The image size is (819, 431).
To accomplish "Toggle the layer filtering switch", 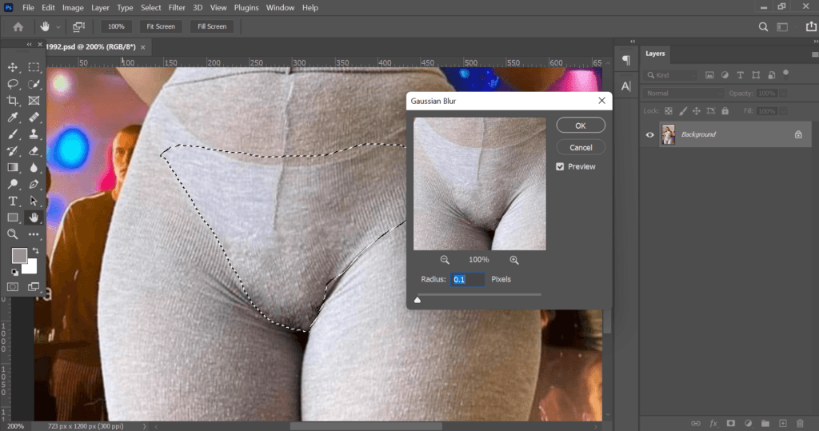I will 785,73.
